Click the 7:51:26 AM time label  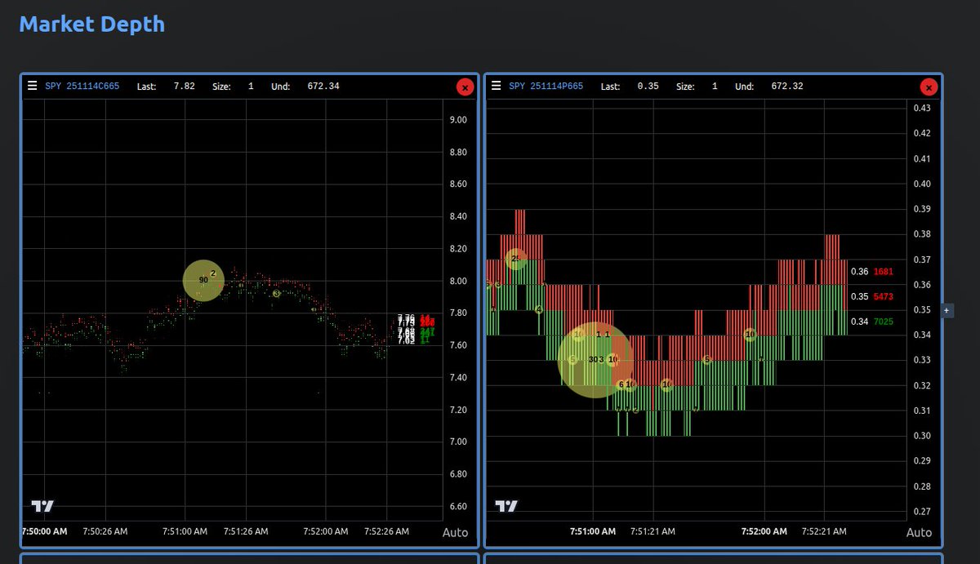pyautogui.click(x=246, y=531)
